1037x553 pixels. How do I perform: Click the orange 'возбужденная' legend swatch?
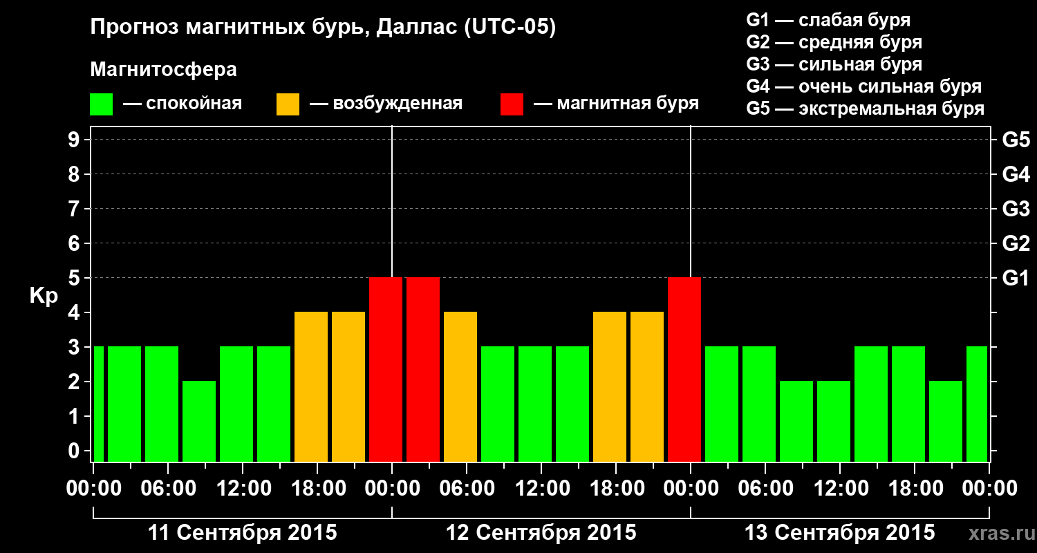coord(288,104)
